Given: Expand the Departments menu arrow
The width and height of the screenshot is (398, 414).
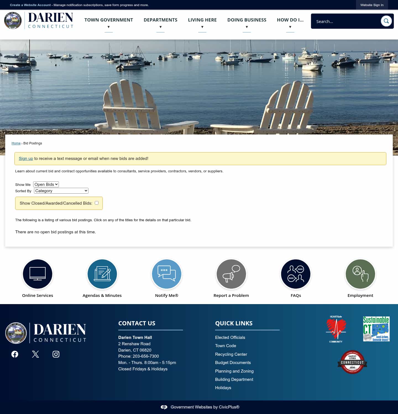Looking at the screenshot, I should [160, 27].
